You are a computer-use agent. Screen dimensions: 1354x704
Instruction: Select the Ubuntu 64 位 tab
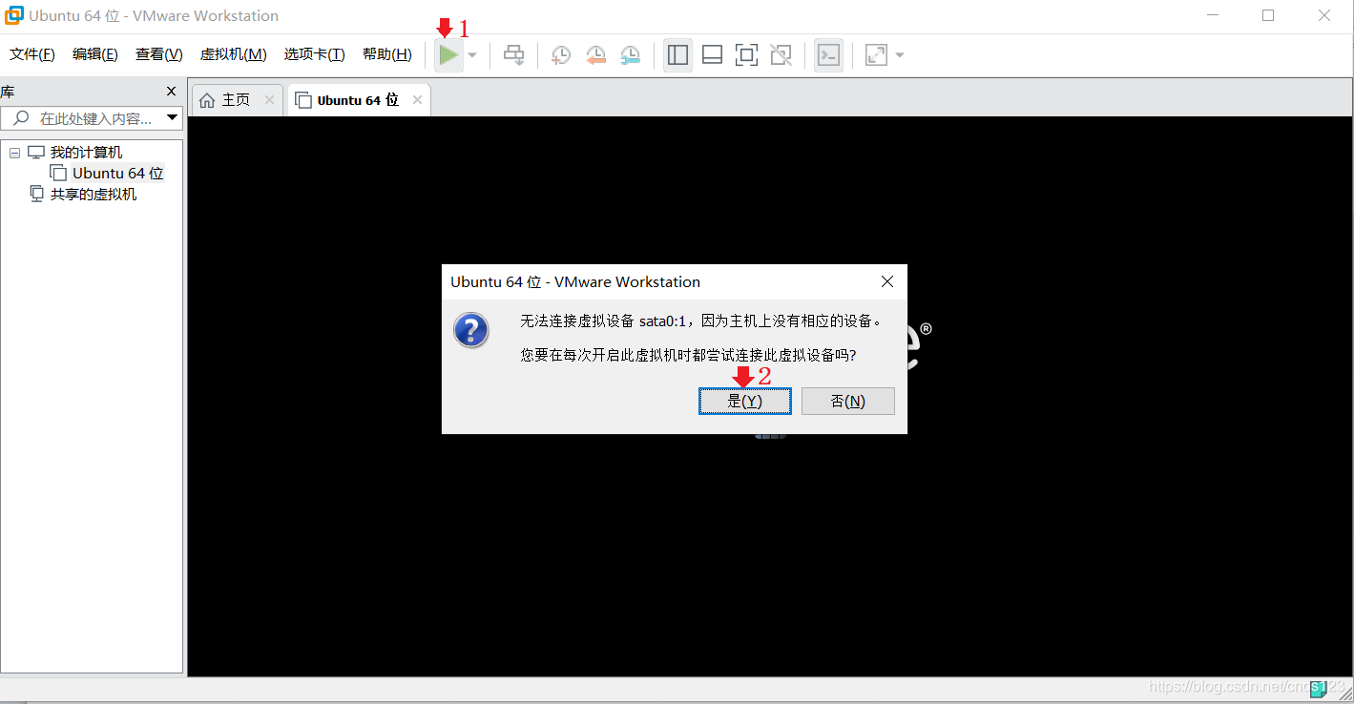(x=358, y=100)
